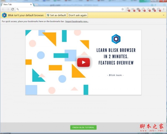This screenshot has width=167, height=134.
Task: Close the New Tab tab
Action: coord(31,4)
